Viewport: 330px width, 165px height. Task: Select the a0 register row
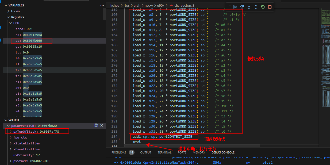pyautogui.click(x=55, y=88)
